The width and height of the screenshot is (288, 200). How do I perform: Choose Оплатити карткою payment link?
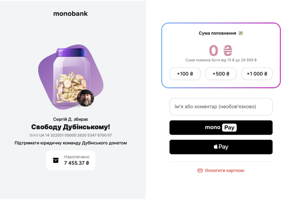click(x=224, y=171)
